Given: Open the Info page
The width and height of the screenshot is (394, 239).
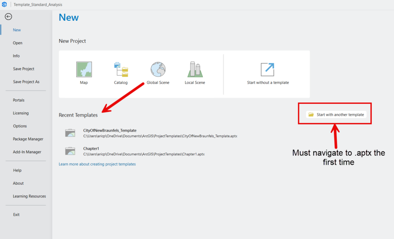Looking at the screenshot, I should pos(16,56).
